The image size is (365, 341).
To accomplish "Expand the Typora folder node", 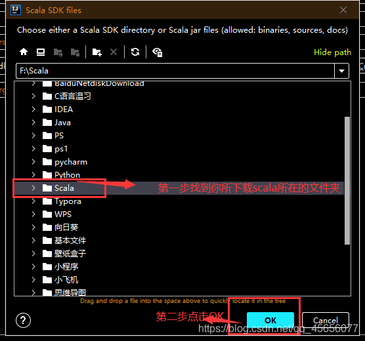I will pos(33,201).
